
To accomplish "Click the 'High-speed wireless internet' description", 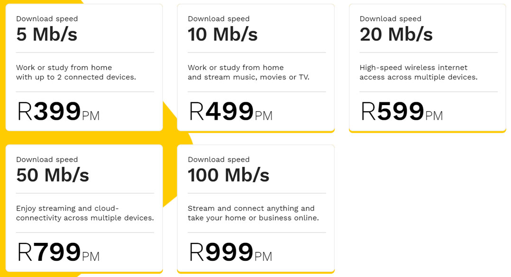I will point(413,68).
